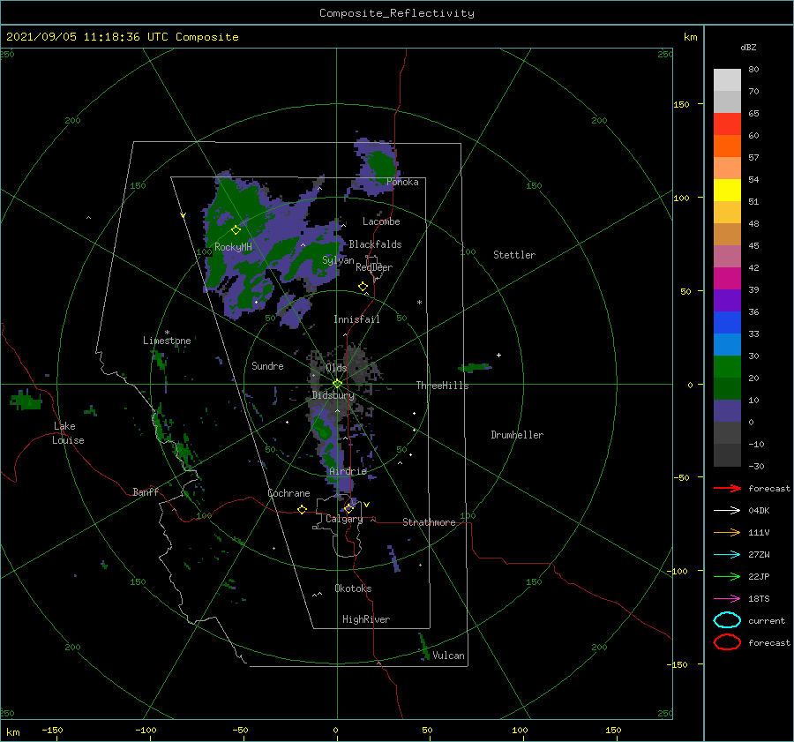Click the Calgary city label

click(344, 519)
